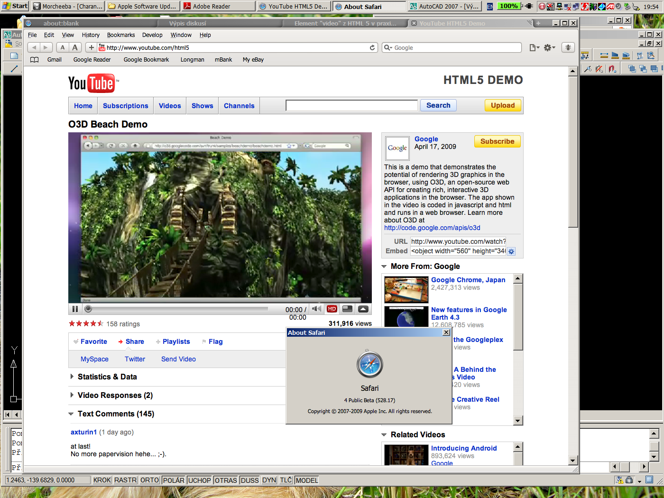Pause the video with the player pause button
Viewport: 664px width, 498px height.
75,309
